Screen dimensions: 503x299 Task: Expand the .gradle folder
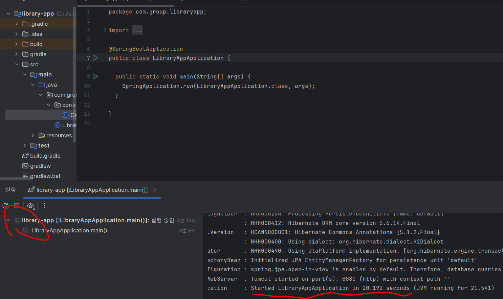[16, 24]
